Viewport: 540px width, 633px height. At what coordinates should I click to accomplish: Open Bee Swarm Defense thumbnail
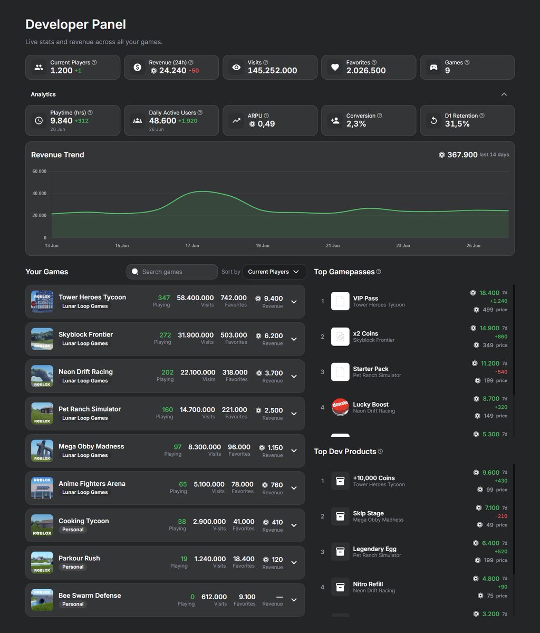[x=42, y=600]
